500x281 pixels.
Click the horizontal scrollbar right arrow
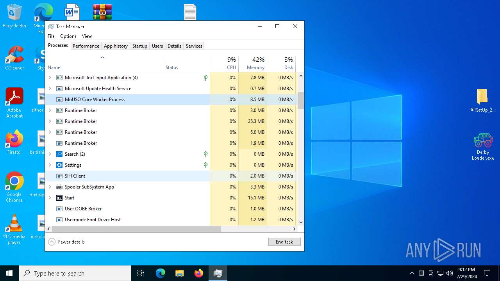point(295,229)
